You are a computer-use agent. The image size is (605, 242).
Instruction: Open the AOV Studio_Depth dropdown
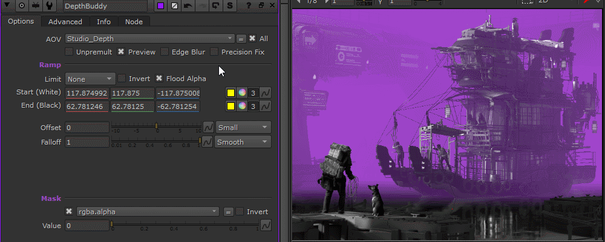pyautogui.click(x=149, y=38)
